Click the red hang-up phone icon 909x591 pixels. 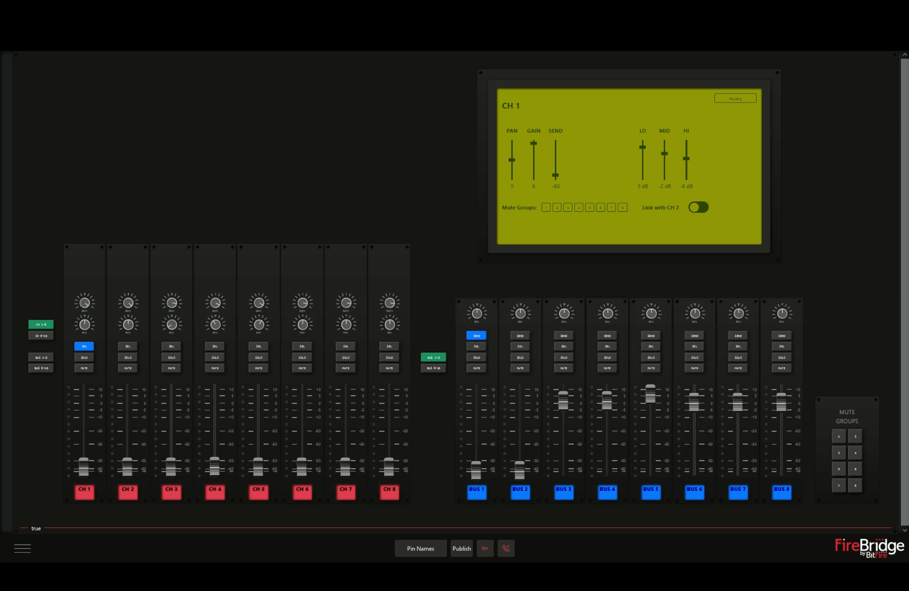click(x=506, y=548)
